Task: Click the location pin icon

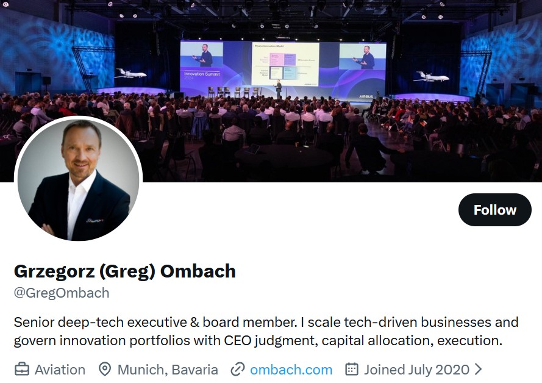Action: click(105, 370)
